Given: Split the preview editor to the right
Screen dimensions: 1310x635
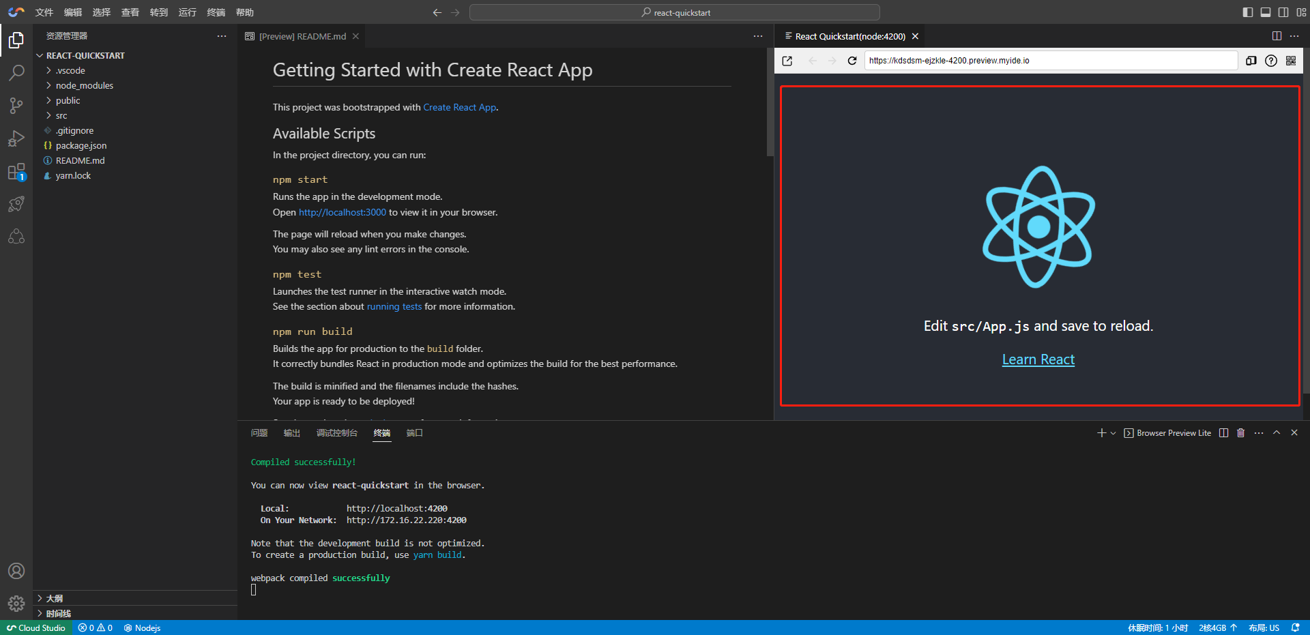Looking at the screenshot, I should [x=1277, y=36].
